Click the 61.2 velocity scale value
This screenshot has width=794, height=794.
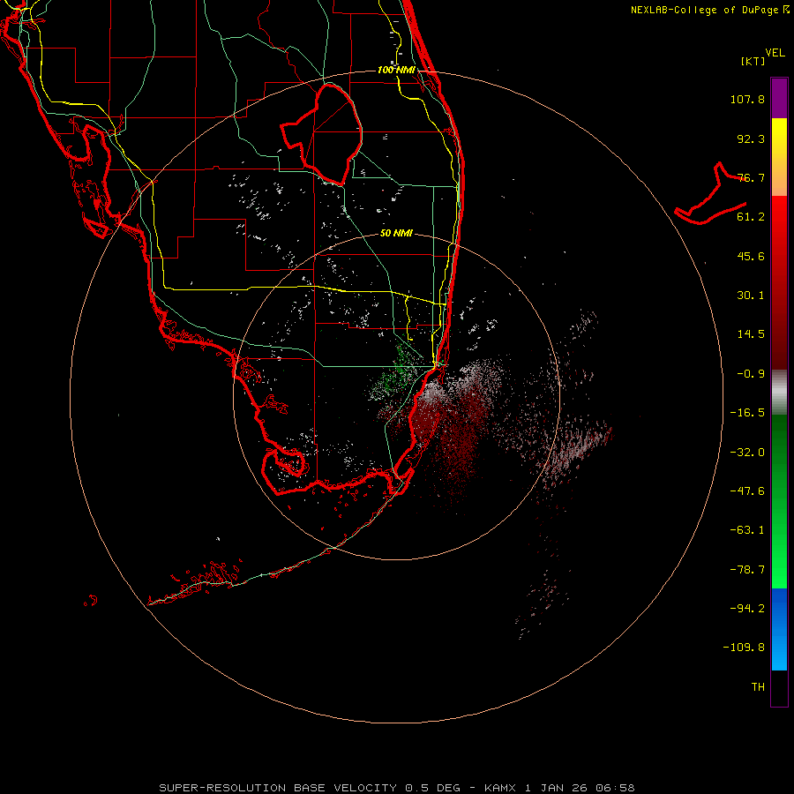(751, 217)
